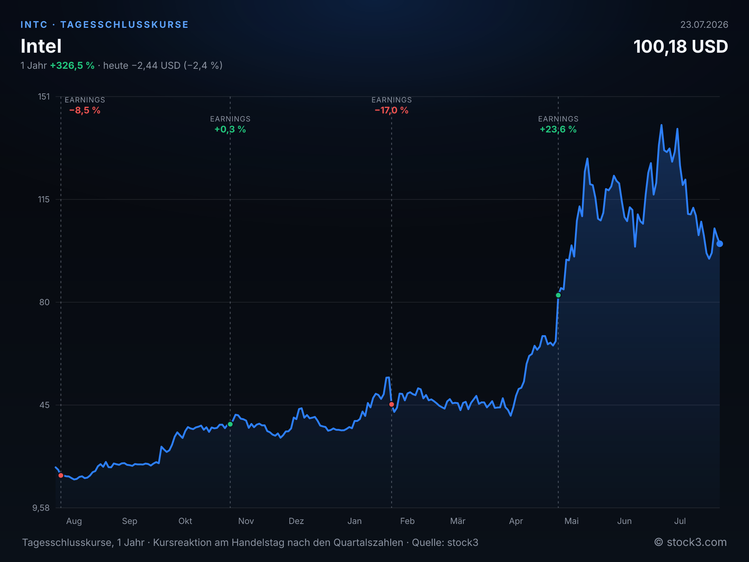The height and width of the screenshot is (562, 749).
Task: Click the Feb month axis label
Action: point(407,521)
